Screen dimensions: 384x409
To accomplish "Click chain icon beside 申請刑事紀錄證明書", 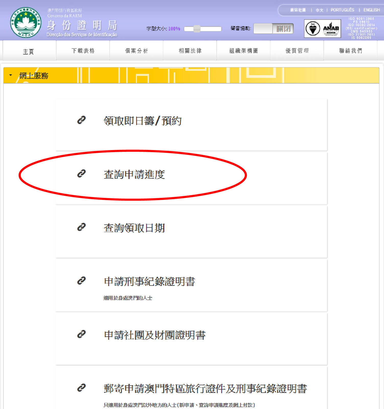I will [x=81, y=281].
